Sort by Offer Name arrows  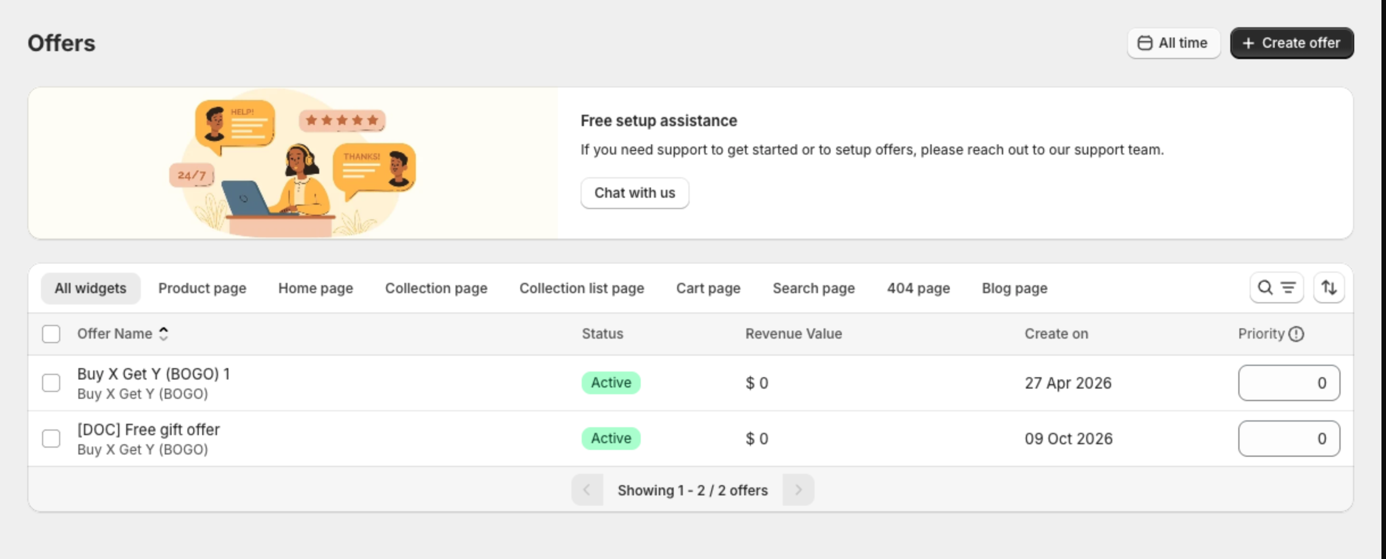(x=164, y=333)
